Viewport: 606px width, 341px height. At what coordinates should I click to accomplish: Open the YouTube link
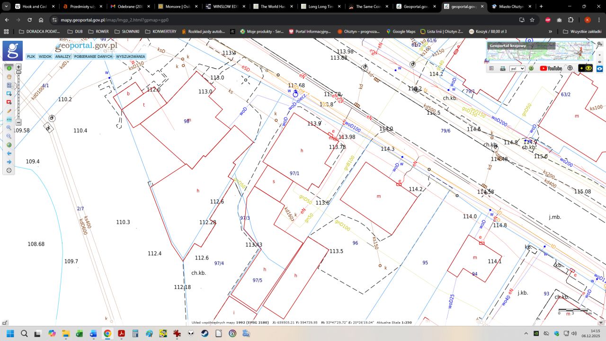551,68
